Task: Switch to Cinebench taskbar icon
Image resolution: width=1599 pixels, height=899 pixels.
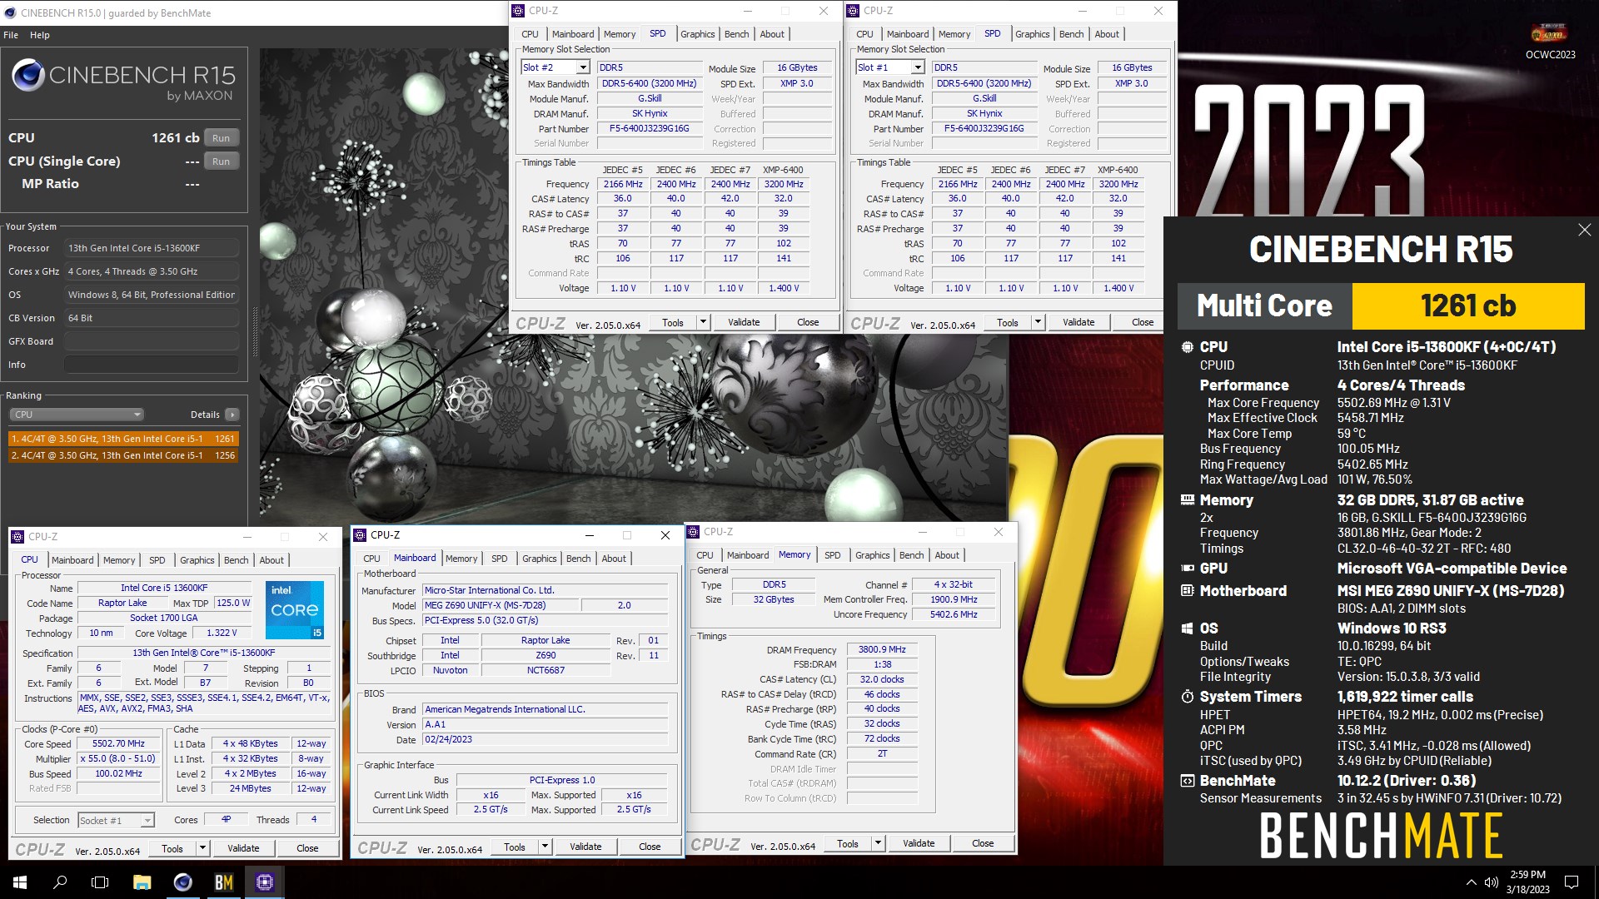Action: click(x=182, y=882)
